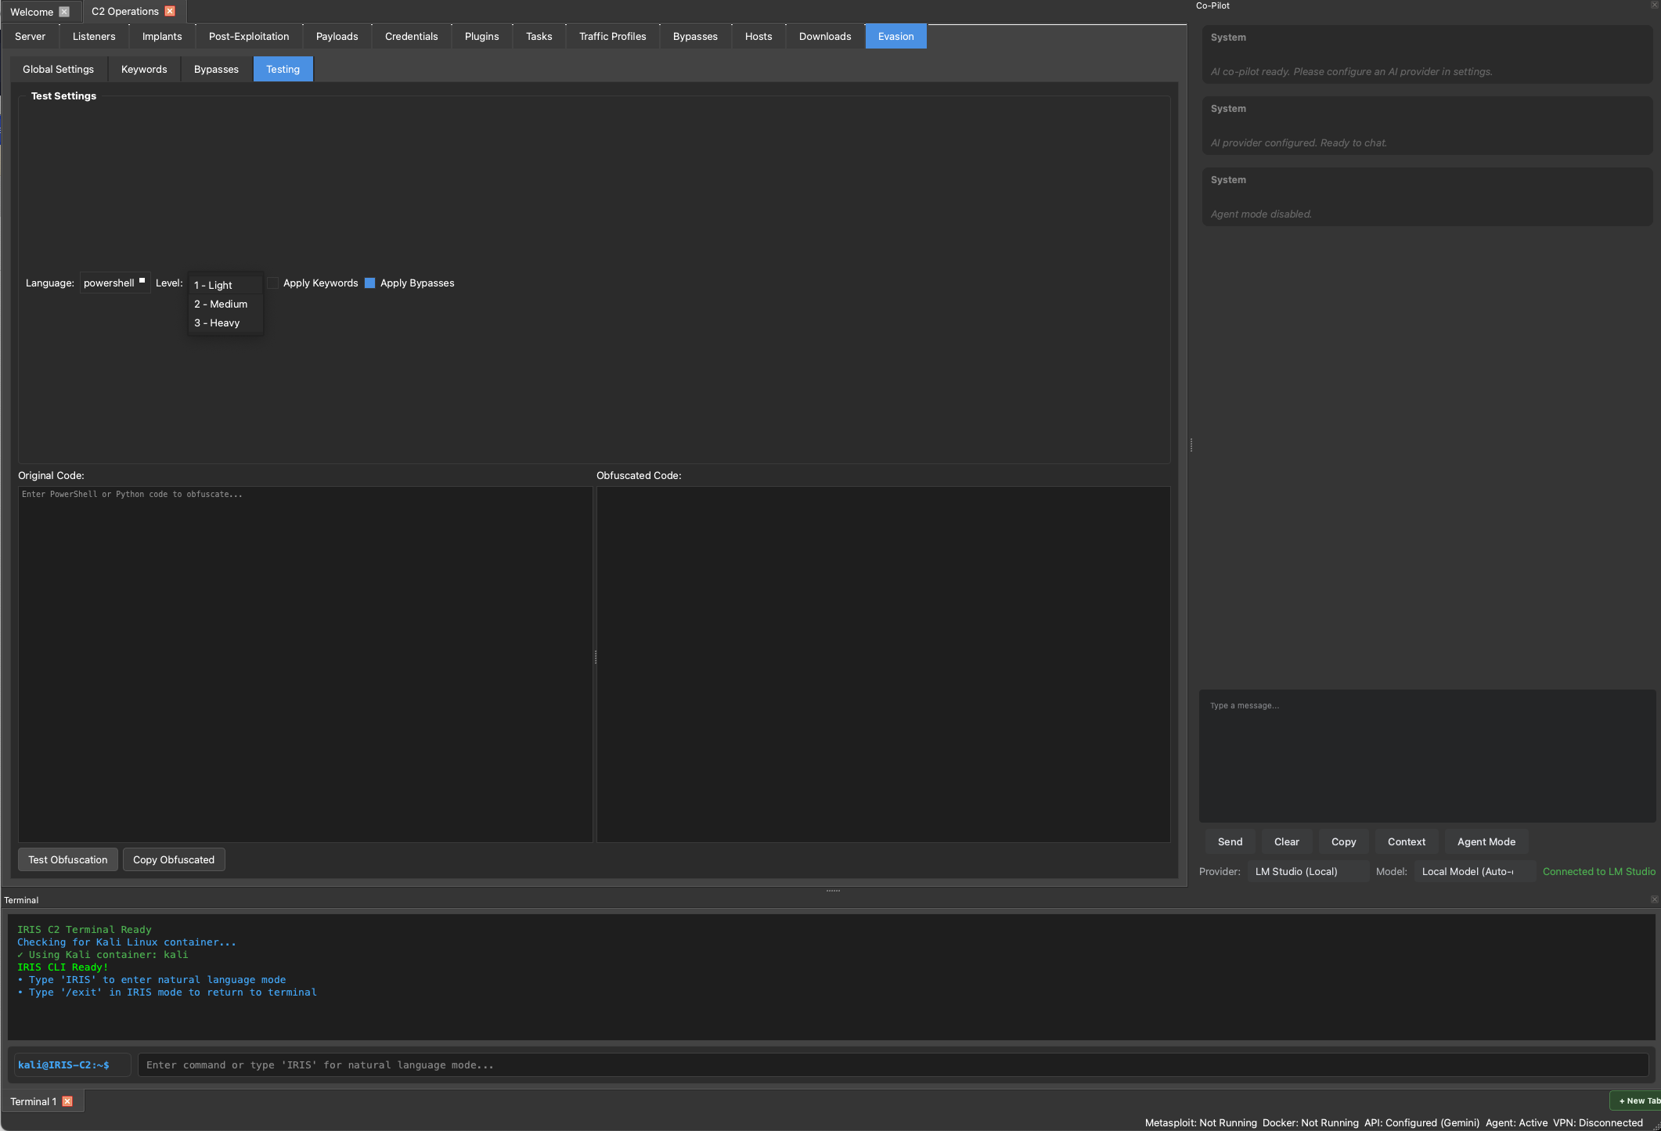Toggle Agent Mode in Co-Pilot
This screenshot has height=1131, width=1661.
1486,841
